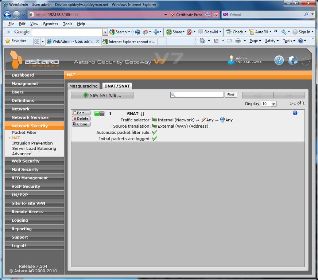Open the Page menu dropdown
318x280 pixels.
coord(255,41)
